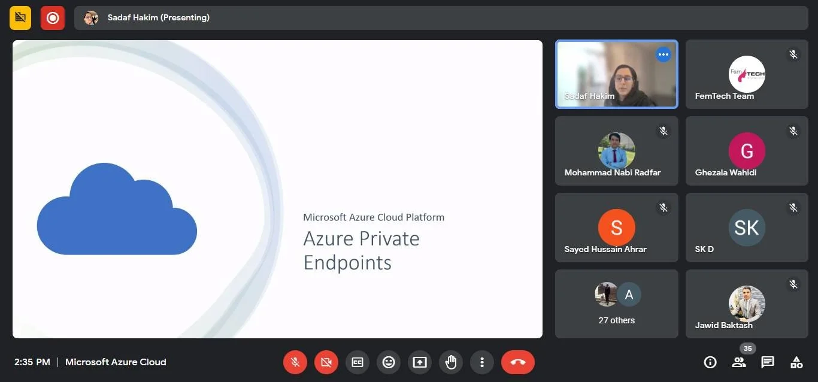Click muted mic icon on Jawid Baktash tile
Screen dimensions: 818x382
pos(793,284)
